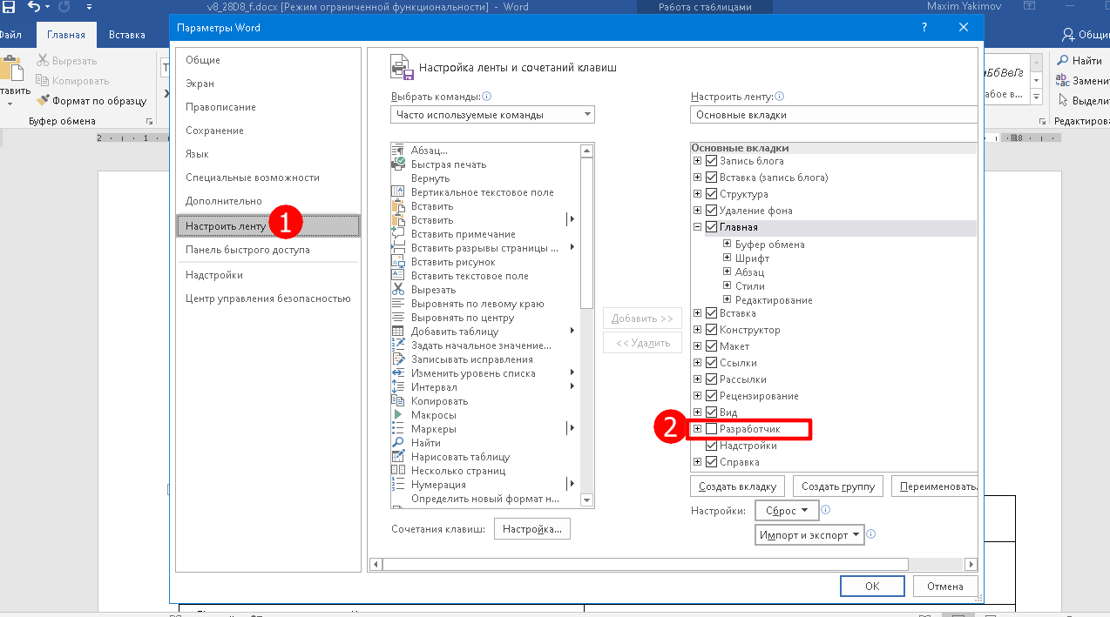Switch to the Главная ribbon tab
The width and height of the screenshot is (1110, 617).
pos(65,36)
